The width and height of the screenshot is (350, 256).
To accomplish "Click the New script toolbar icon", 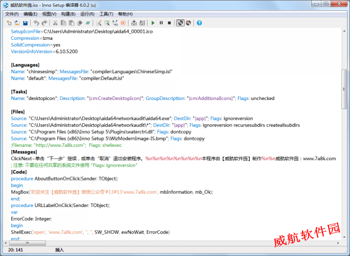I will [x=9, y=23].
